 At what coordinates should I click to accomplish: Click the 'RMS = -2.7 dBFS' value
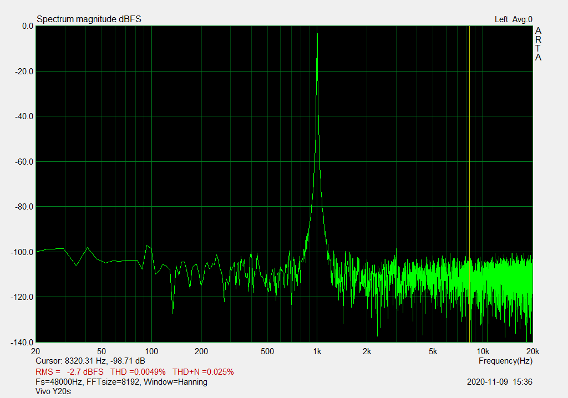(69, 372)
